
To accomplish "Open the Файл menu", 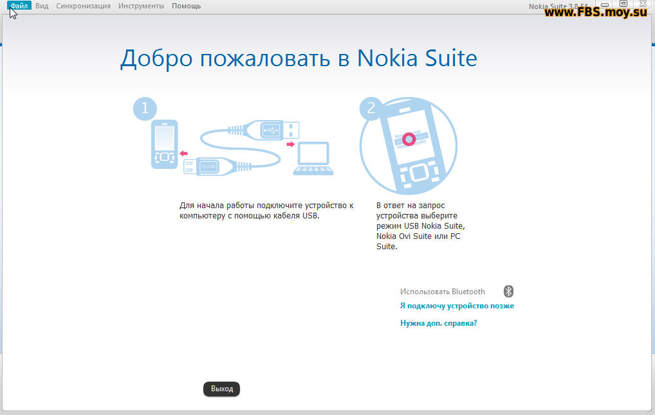I will pyautogui.click(x=19, y=6).
